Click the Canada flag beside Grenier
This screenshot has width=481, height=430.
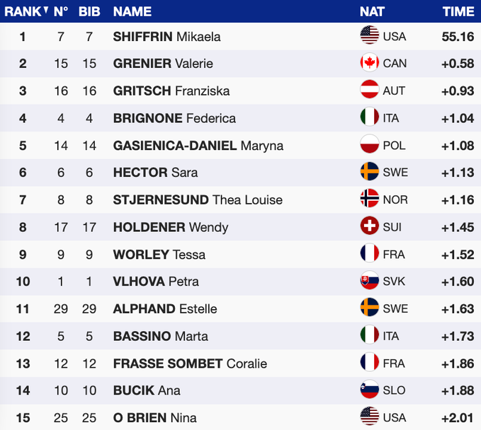370,63
